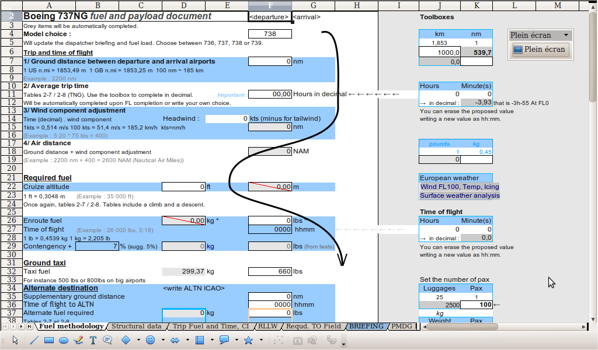Click the horizontal scrollbar thumb
This screenshot has height=350, width=598.
point(463,327)
